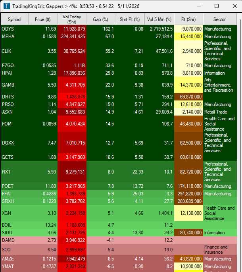The image size is (242, 272).
Task: Click DRTS float cell 69,870,000
Action: (188, 96)
